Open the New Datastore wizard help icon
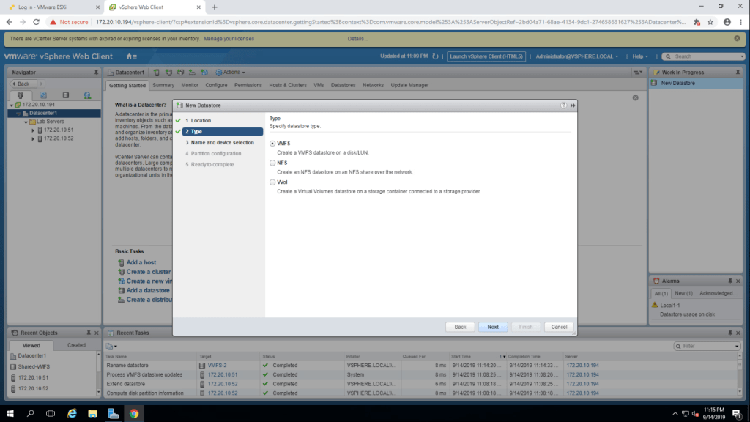 pos(563,105)
